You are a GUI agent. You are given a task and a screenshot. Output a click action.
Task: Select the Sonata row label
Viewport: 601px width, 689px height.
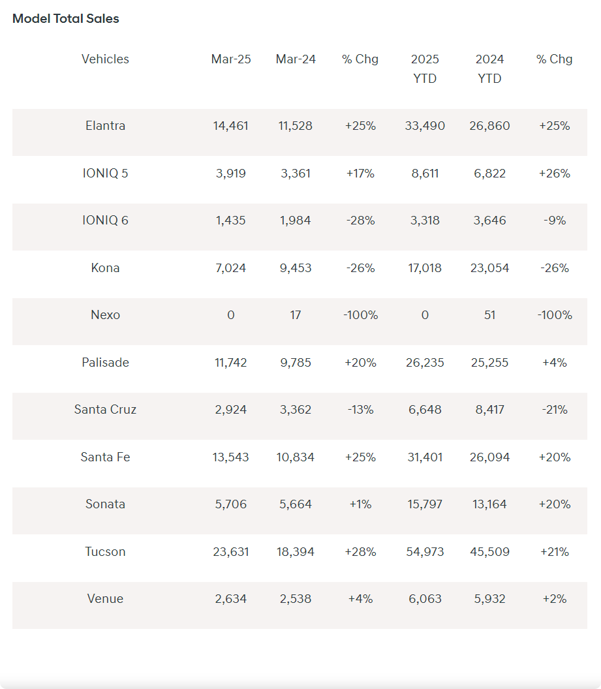(x=105, y=504)
